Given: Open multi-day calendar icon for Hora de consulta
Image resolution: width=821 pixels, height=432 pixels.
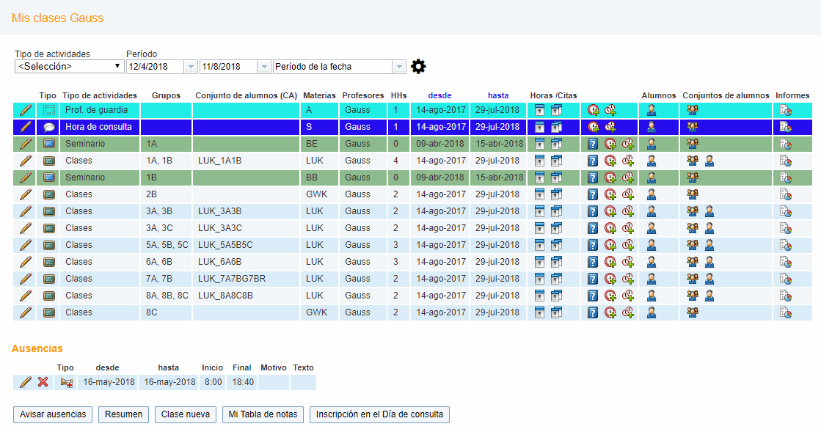Looking at the screenshot, I should point(556,127).
